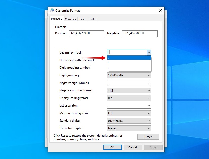Image resolution: width=209 pixels, height=159 pixels.
Task: Expand the Standard digits dropdown
Action: (x=149, y=121)
